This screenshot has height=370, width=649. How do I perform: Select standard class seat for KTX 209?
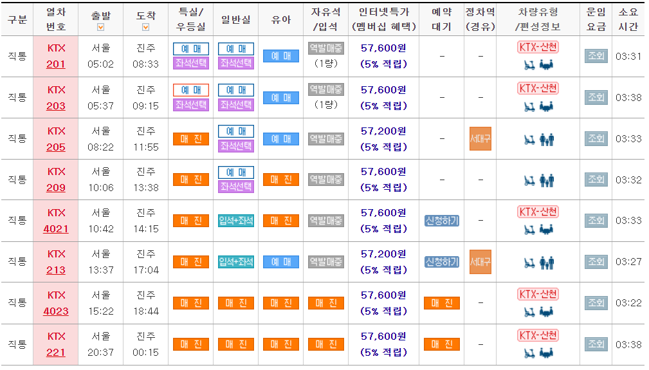pos(236,187)
